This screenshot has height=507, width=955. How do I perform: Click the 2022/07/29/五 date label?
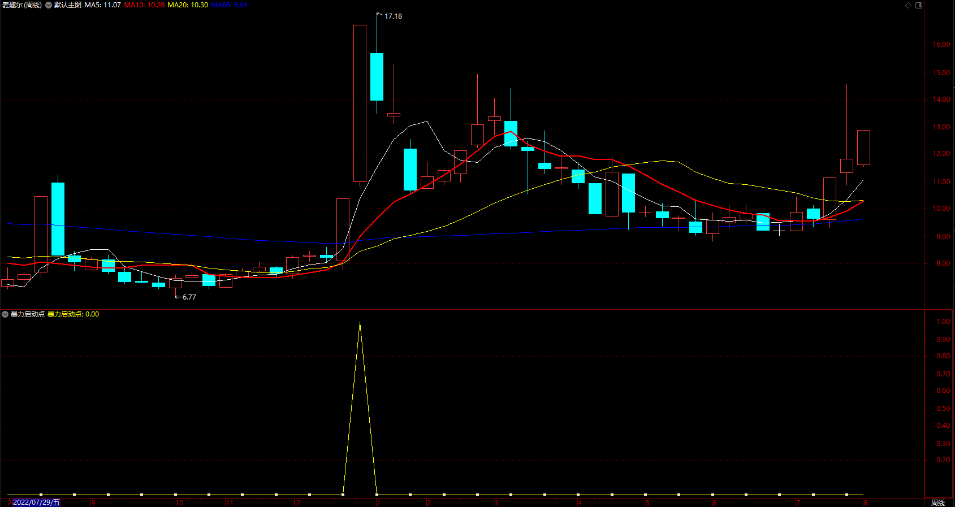tap(36, 502)
